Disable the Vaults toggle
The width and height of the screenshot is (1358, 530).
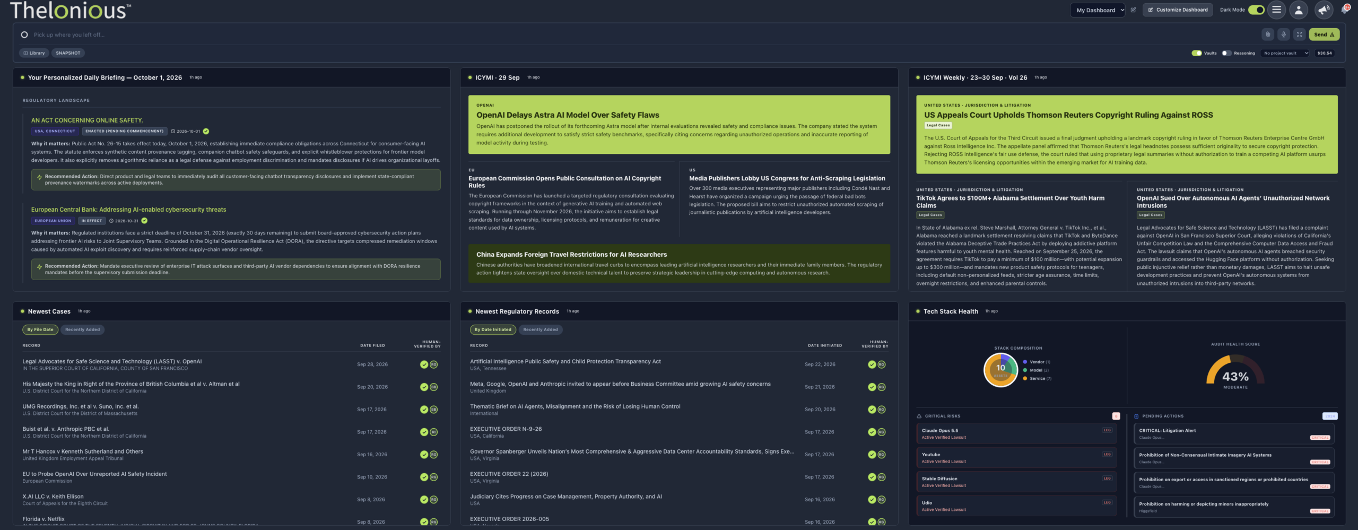1197,53
